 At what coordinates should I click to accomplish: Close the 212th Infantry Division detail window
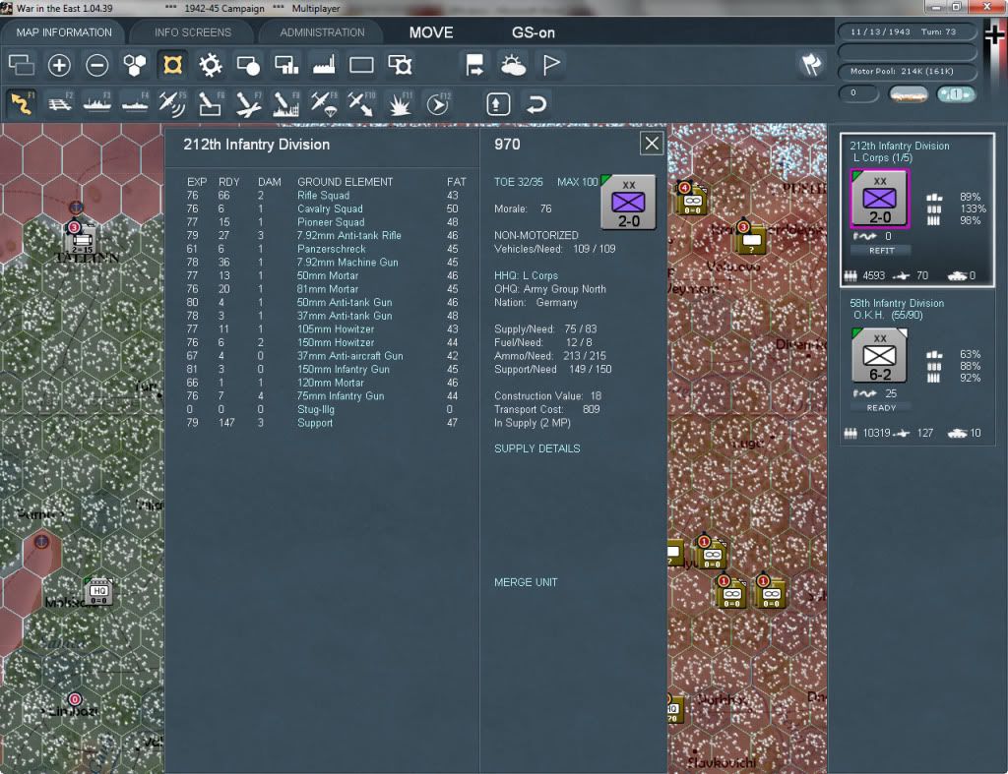652,144
